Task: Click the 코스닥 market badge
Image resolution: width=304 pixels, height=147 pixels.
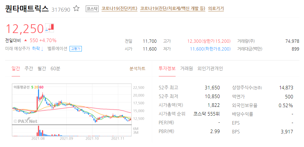Action: pyautogui.click(x=92, y=8)
